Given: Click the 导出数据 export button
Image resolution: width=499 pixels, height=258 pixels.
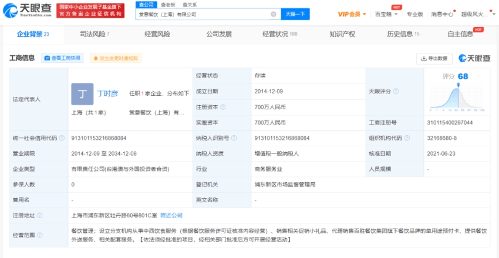Looking at the screenshot, I should click(x=434, y=58).
